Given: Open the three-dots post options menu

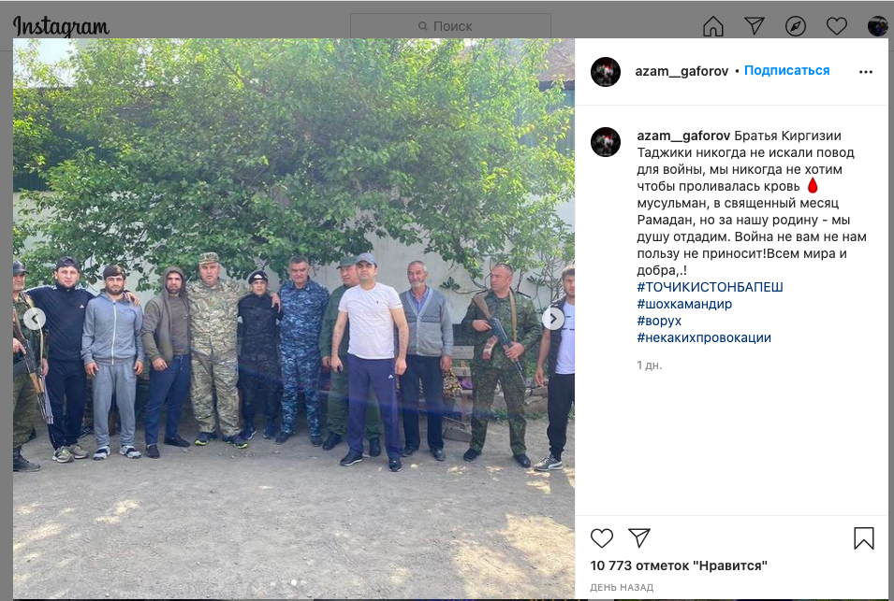Looking at the screenshot, I should pyautogui.click(x=866, y=72).
